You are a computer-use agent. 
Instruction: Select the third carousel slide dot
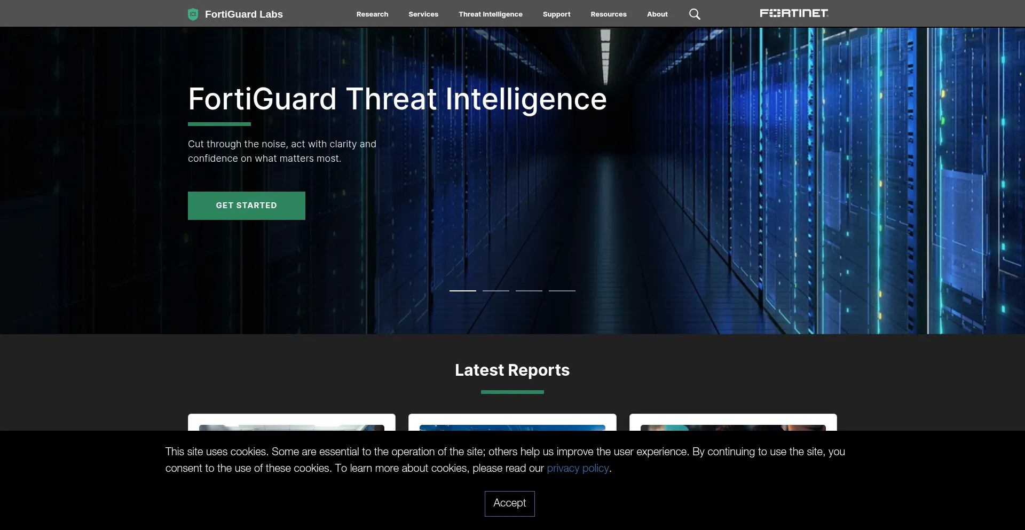click(x=529, y=291)
